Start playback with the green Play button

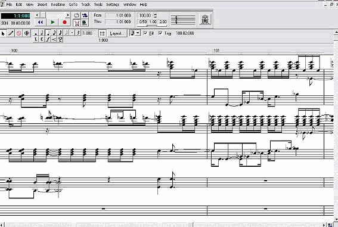point(52,22)
